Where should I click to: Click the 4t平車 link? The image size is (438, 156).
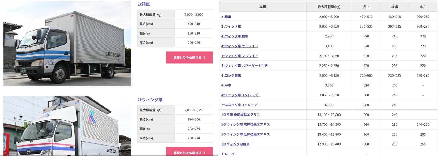226,85
